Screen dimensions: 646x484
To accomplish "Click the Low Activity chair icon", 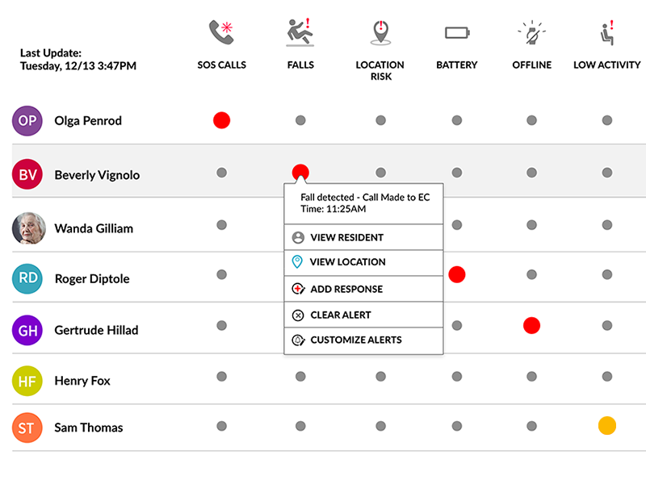I will tap(606, 32).
